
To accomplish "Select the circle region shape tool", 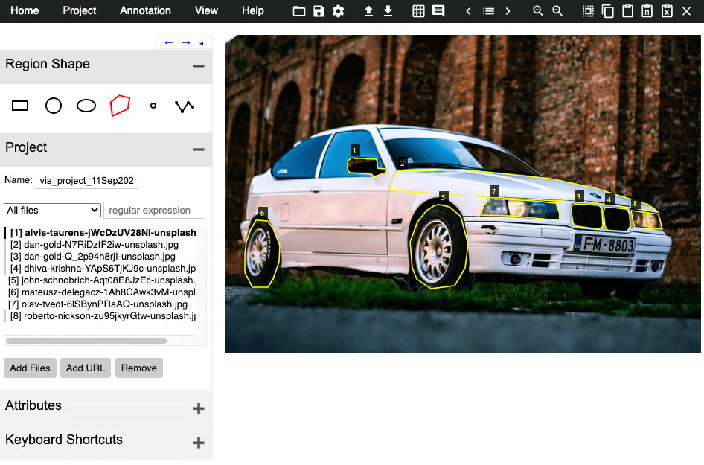I will coord(54,106).
